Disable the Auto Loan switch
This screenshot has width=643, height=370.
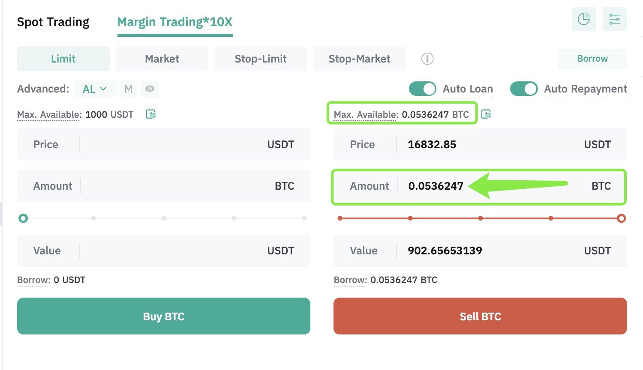pos(423,89)
